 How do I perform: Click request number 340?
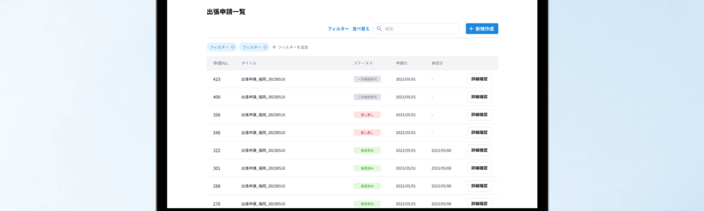216,132
